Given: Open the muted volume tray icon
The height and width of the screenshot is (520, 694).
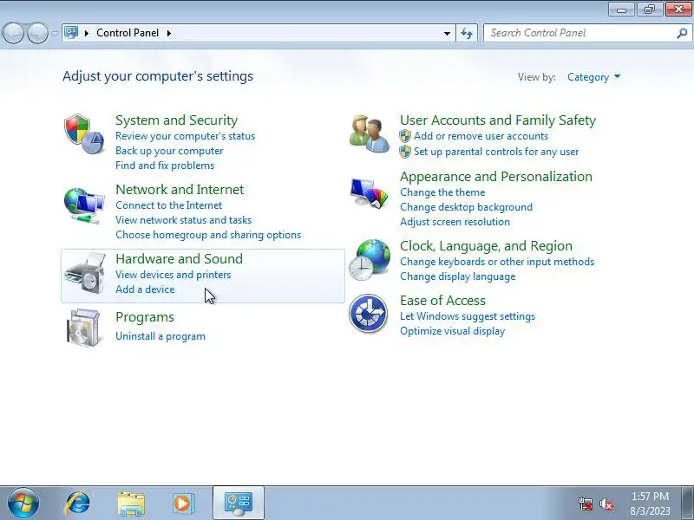Looking at the screenshot, I should [x=606, y=504].
